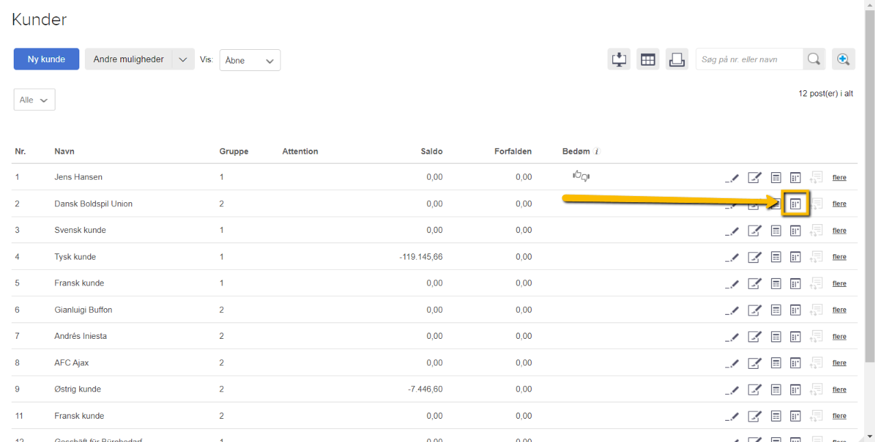Click thumbs up/down rating icon for Jens Hansen

(581, 176)
